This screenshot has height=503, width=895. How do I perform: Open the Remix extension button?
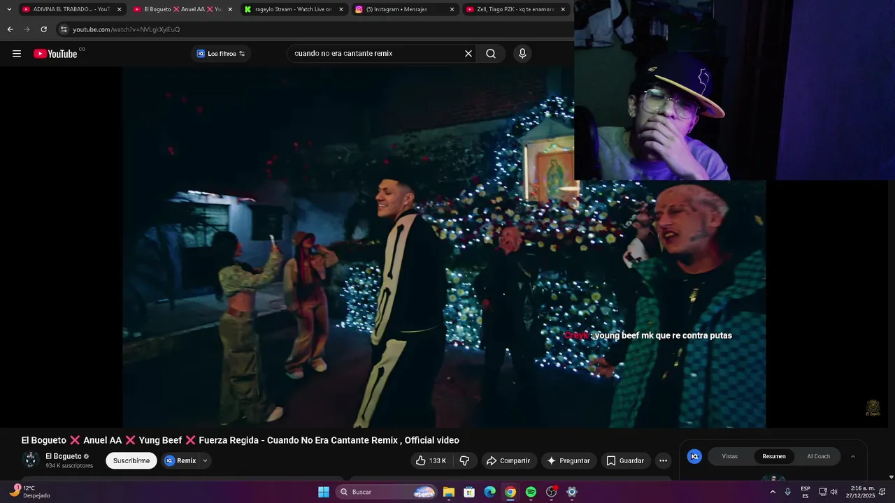point(180,460)
